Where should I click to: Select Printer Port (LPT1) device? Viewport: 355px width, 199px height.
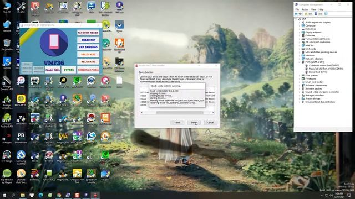pos(318,72)
